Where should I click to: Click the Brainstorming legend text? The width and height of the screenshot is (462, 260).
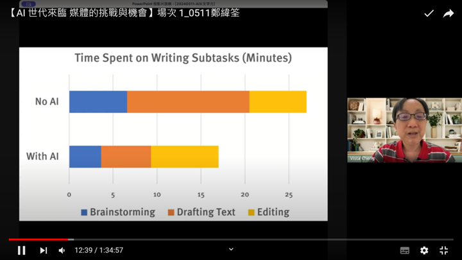(x=123, y=212)
